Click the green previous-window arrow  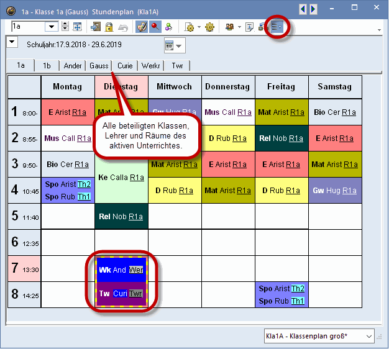pos(303,9)
